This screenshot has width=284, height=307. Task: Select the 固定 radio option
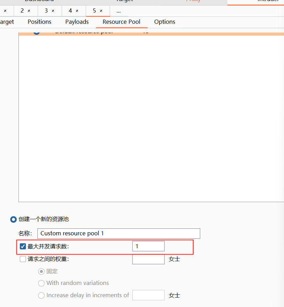click(42, 271)
